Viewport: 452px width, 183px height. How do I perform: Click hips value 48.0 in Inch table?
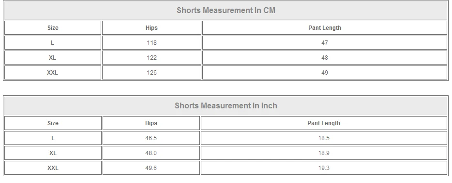click(x=151, y=153)
